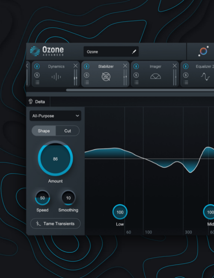This screenshot has width=214, height=278.
Task: Click the Speed knob showing 50
Action: pyautogui.click(x=42, y=198)
